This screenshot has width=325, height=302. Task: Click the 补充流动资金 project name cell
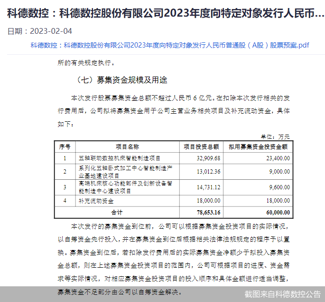(x=96, y=201)
